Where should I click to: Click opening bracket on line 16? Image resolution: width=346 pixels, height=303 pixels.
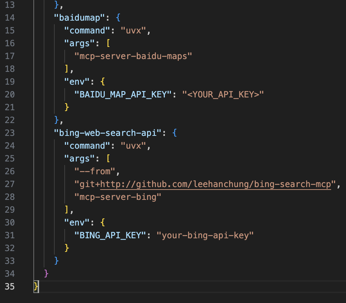click(108, 43)
